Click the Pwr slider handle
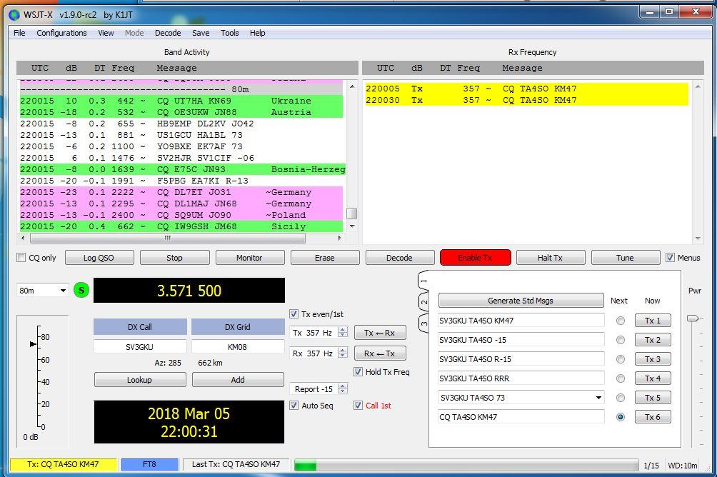 (693, 318)
